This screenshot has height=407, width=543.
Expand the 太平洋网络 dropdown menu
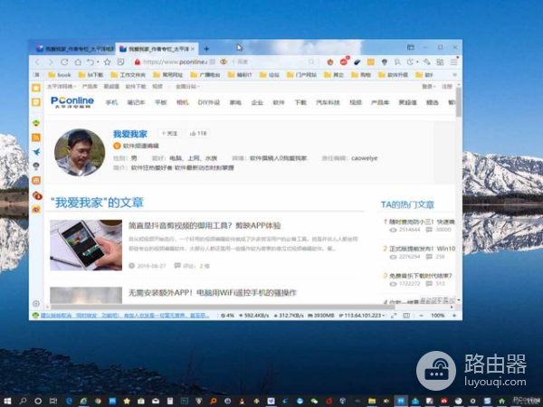coord(62,86)
